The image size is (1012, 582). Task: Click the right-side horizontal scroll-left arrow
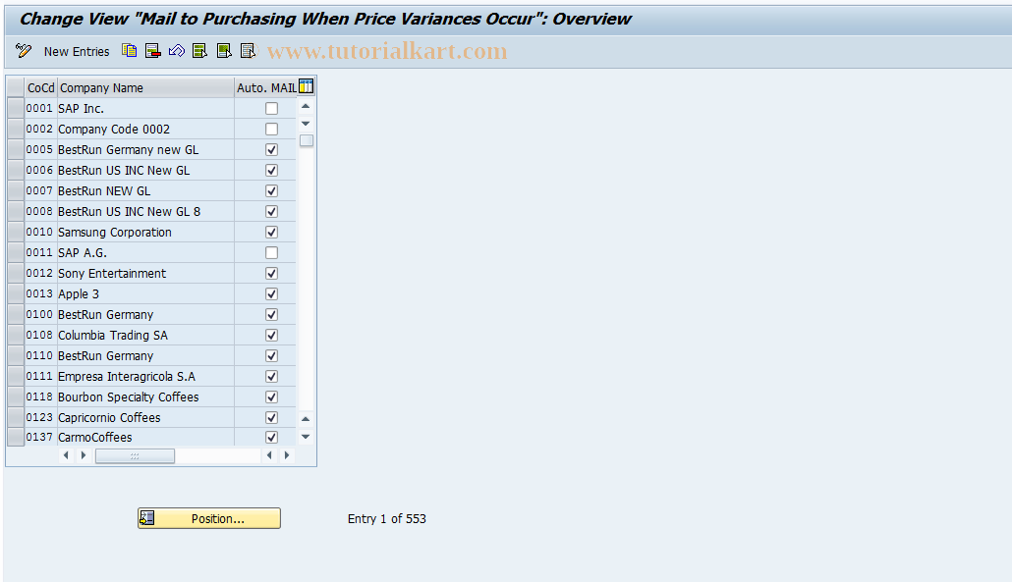click(269, 455)
